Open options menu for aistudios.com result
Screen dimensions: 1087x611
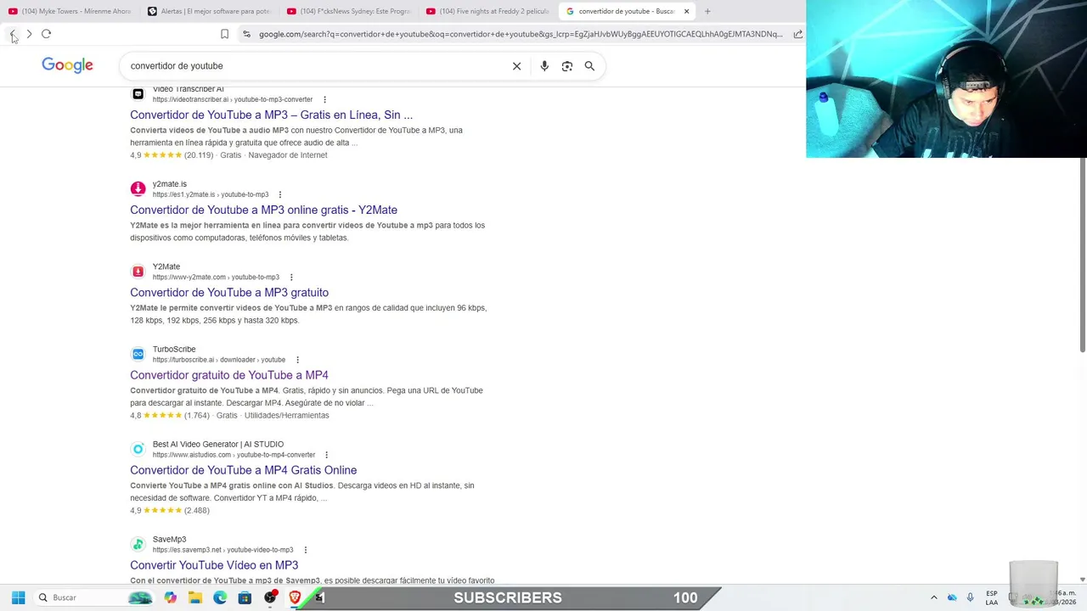point(326,455)
